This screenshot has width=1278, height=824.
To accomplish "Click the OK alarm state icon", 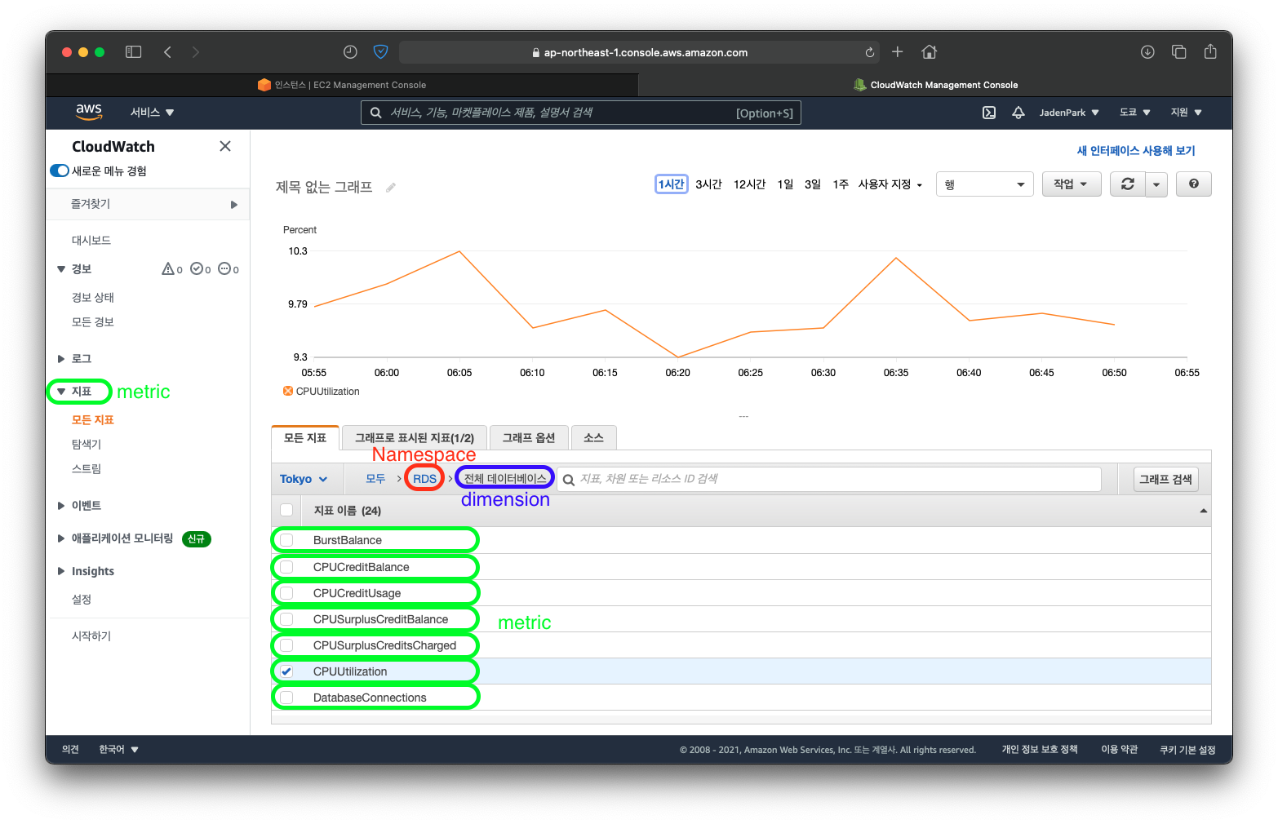I will (x=197, y=268).
